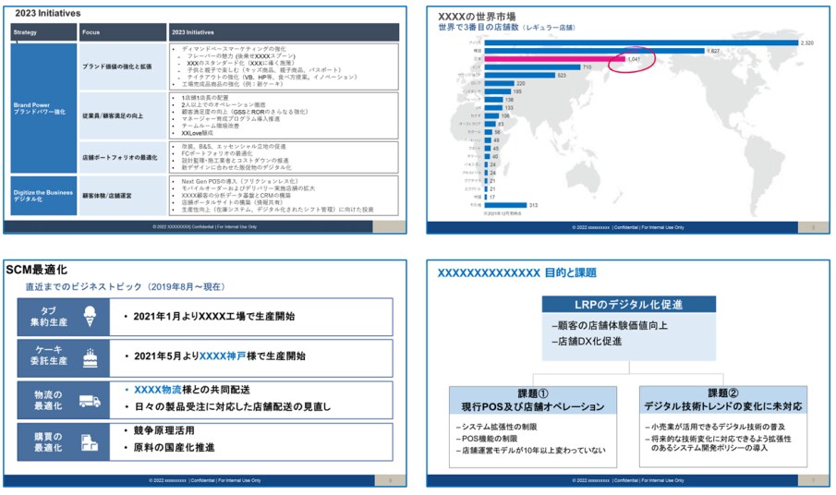
Task: Click the blue 'XXXX物流' text
Action: point(157,390)
